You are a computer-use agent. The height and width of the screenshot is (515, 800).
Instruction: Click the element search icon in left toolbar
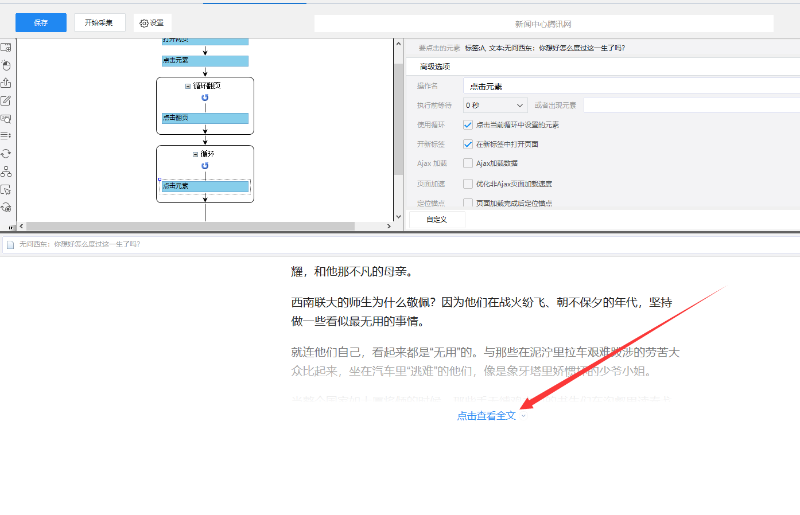pyautogui.click(x=6, y=119)
